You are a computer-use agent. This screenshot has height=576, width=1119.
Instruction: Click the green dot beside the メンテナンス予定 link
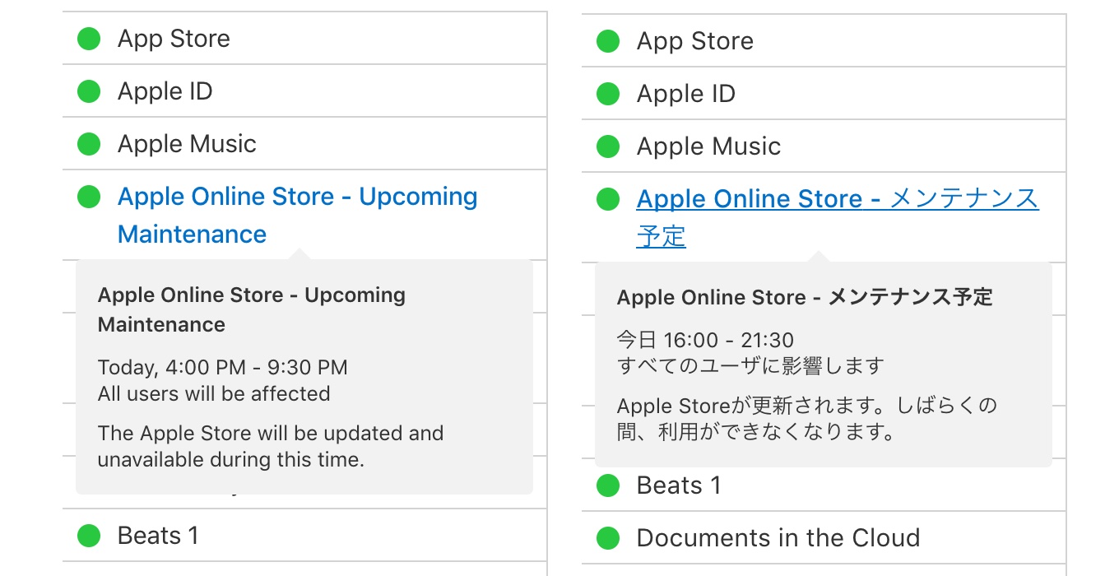608,199
